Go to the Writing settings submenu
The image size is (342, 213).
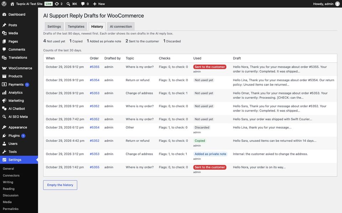tap(8, 182)
